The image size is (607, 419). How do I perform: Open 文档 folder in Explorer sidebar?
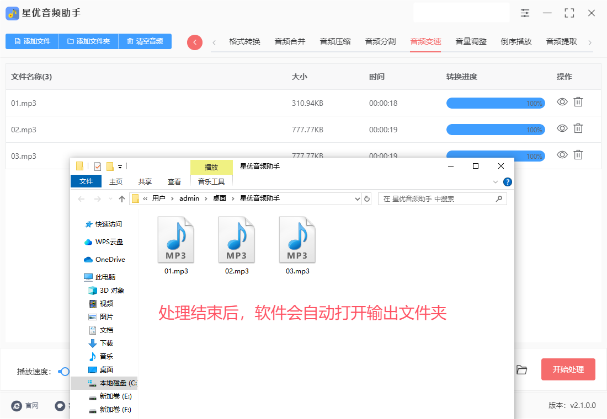101,330
